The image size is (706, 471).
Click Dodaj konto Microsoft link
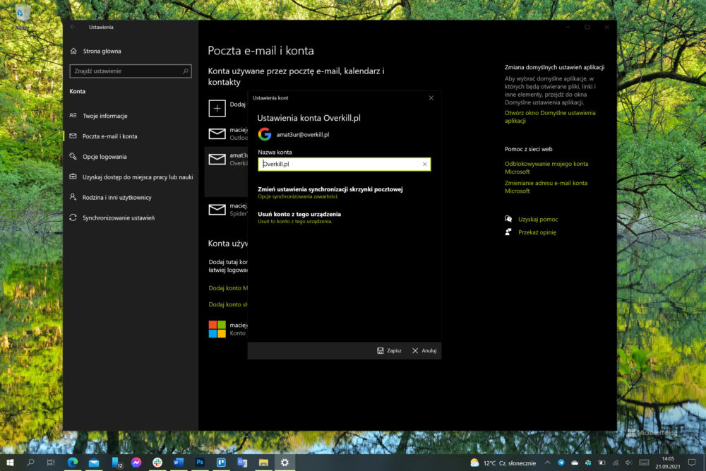coord(228,287)
